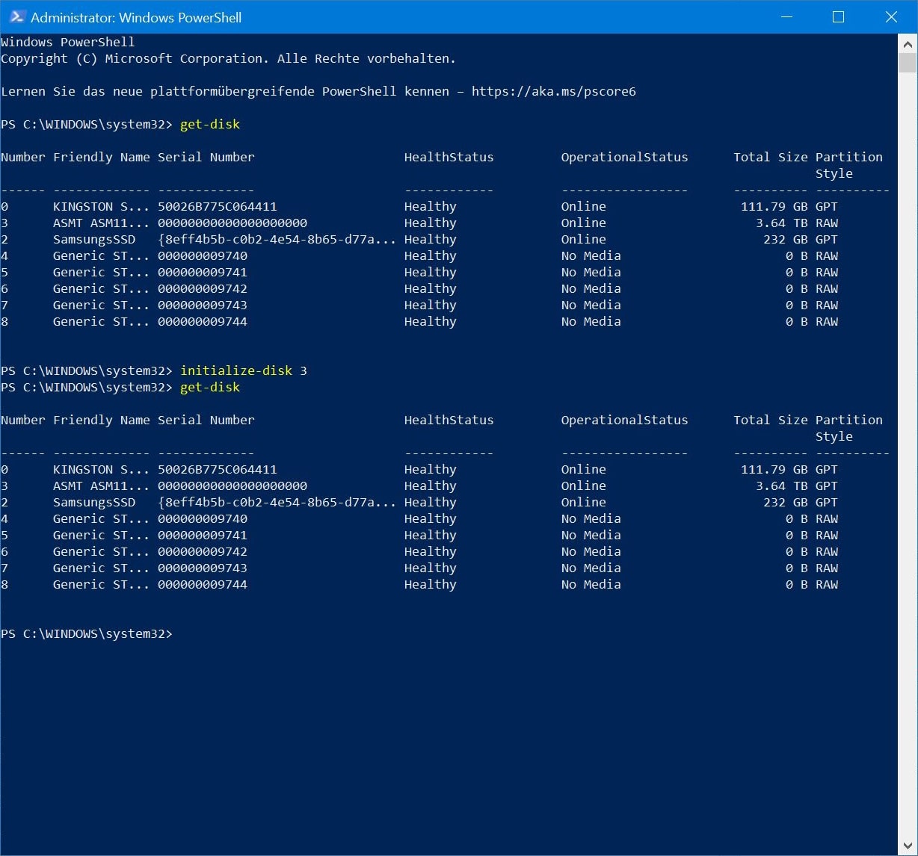The height and width of the screenshot is (856, 918).
Task: Click the scrollbar up arrow
Action: [x=908, y=43]
